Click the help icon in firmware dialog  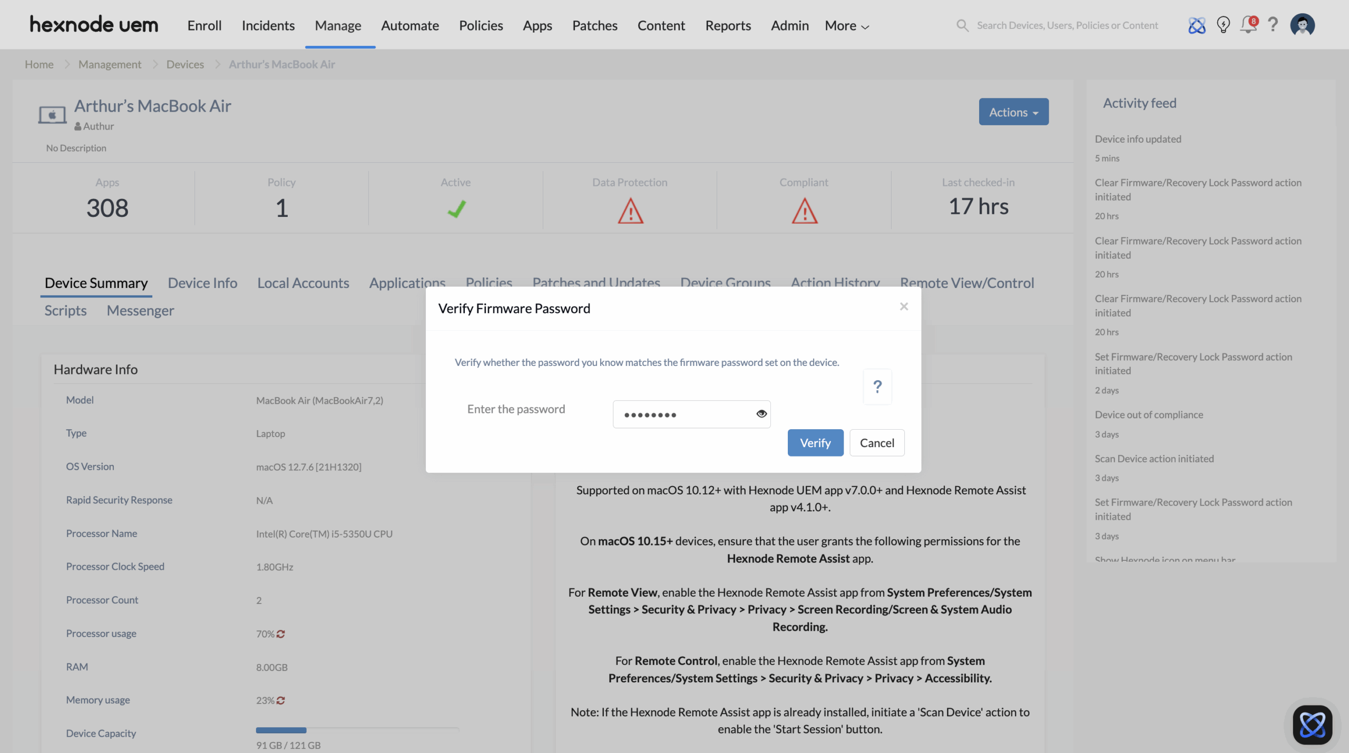coord(877,387)
